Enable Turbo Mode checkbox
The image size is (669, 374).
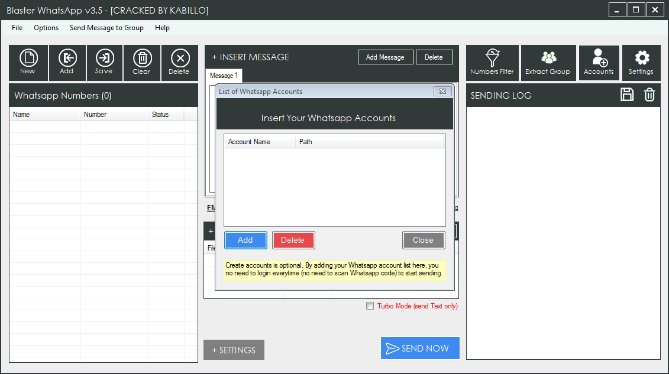[370, 306]
